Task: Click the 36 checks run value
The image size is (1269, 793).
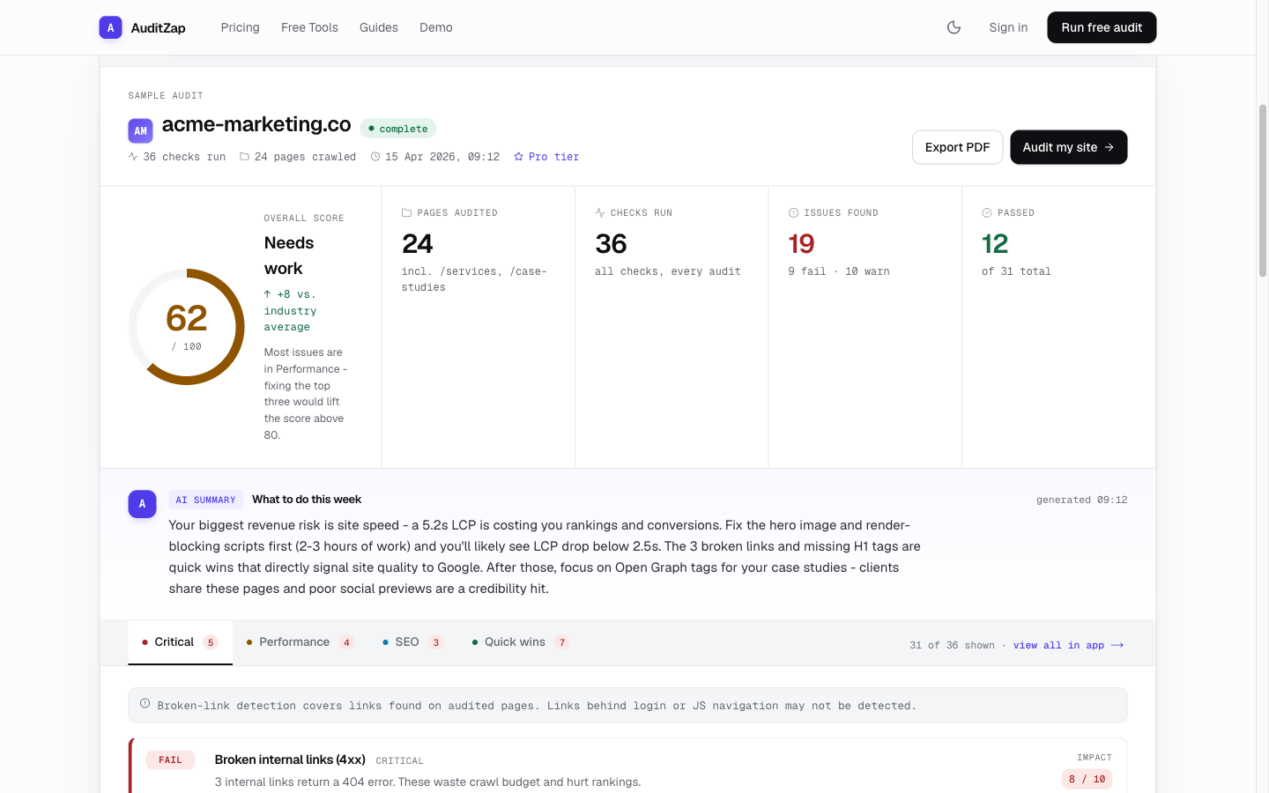Action: (611, 244)
